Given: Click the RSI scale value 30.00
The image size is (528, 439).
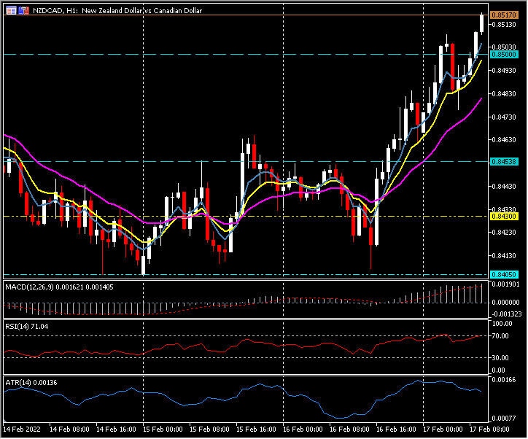Looking at the screenshot, I should tap(500, 357).
